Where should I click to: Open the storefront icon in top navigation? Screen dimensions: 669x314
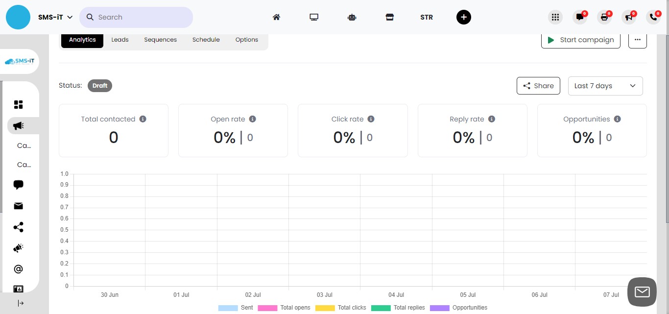click(389, 17)
